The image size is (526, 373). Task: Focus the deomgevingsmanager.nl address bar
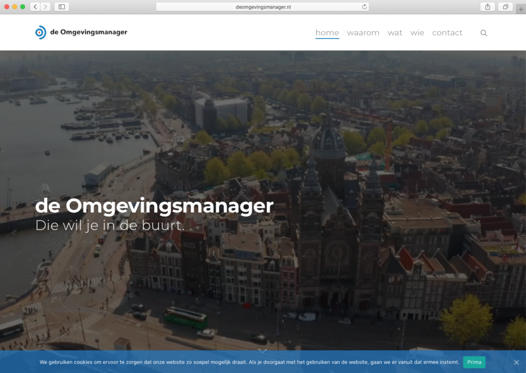pos(262,7)
